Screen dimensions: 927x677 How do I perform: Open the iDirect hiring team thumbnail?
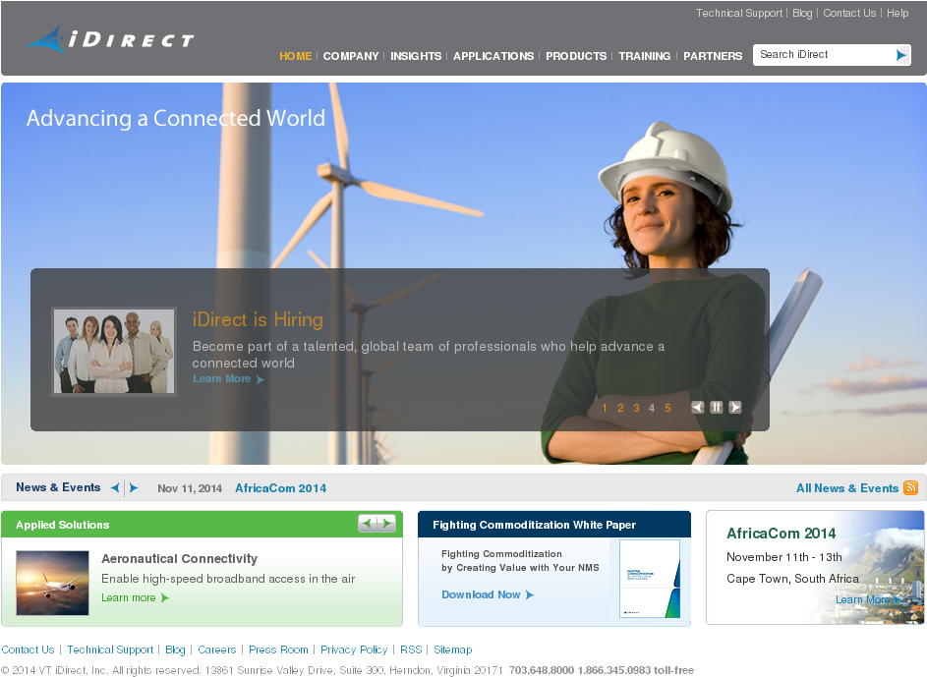(114, 352)
